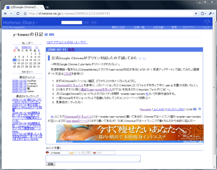Click the RSS feed icon
This screenshot has width=217, height=170.
point(52,35)
